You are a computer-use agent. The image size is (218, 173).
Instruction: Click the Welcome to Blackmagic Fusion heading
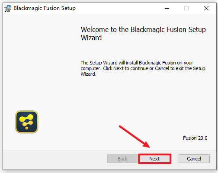tap(143, 34)
